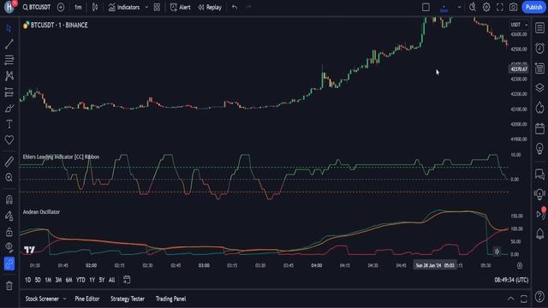
Task: Open the watchlist panel
Action: coord(539,28)
